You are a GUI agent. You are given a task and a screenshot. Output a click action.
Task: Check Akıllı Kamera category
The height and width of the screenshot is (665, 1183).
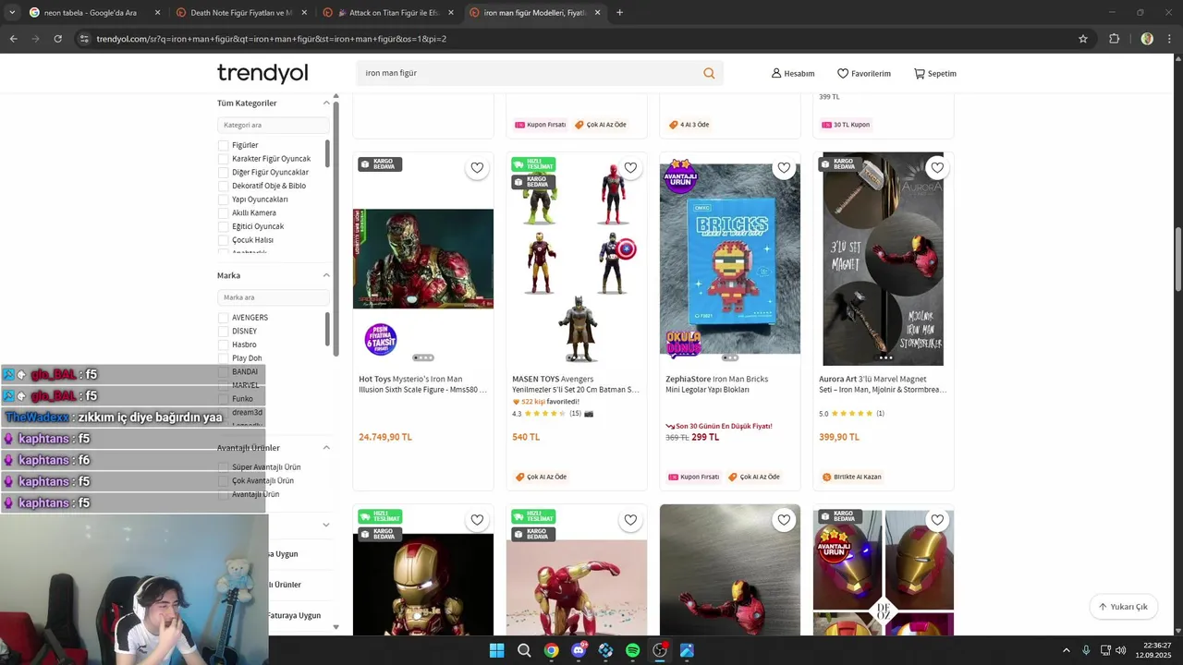point(223,213)
